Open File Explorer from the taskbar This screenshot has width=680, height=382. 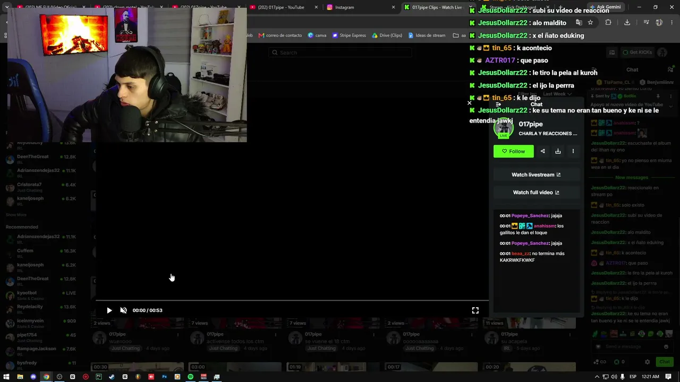[x=20, y=377]
